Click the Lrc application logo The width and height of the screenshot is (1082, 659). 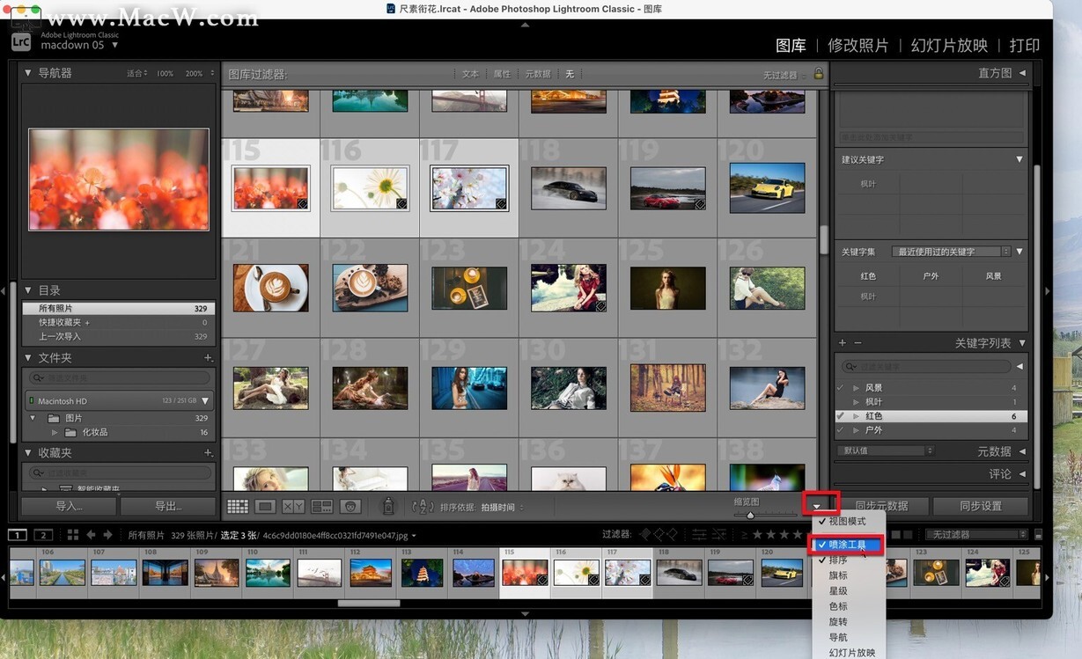point(21,40)
